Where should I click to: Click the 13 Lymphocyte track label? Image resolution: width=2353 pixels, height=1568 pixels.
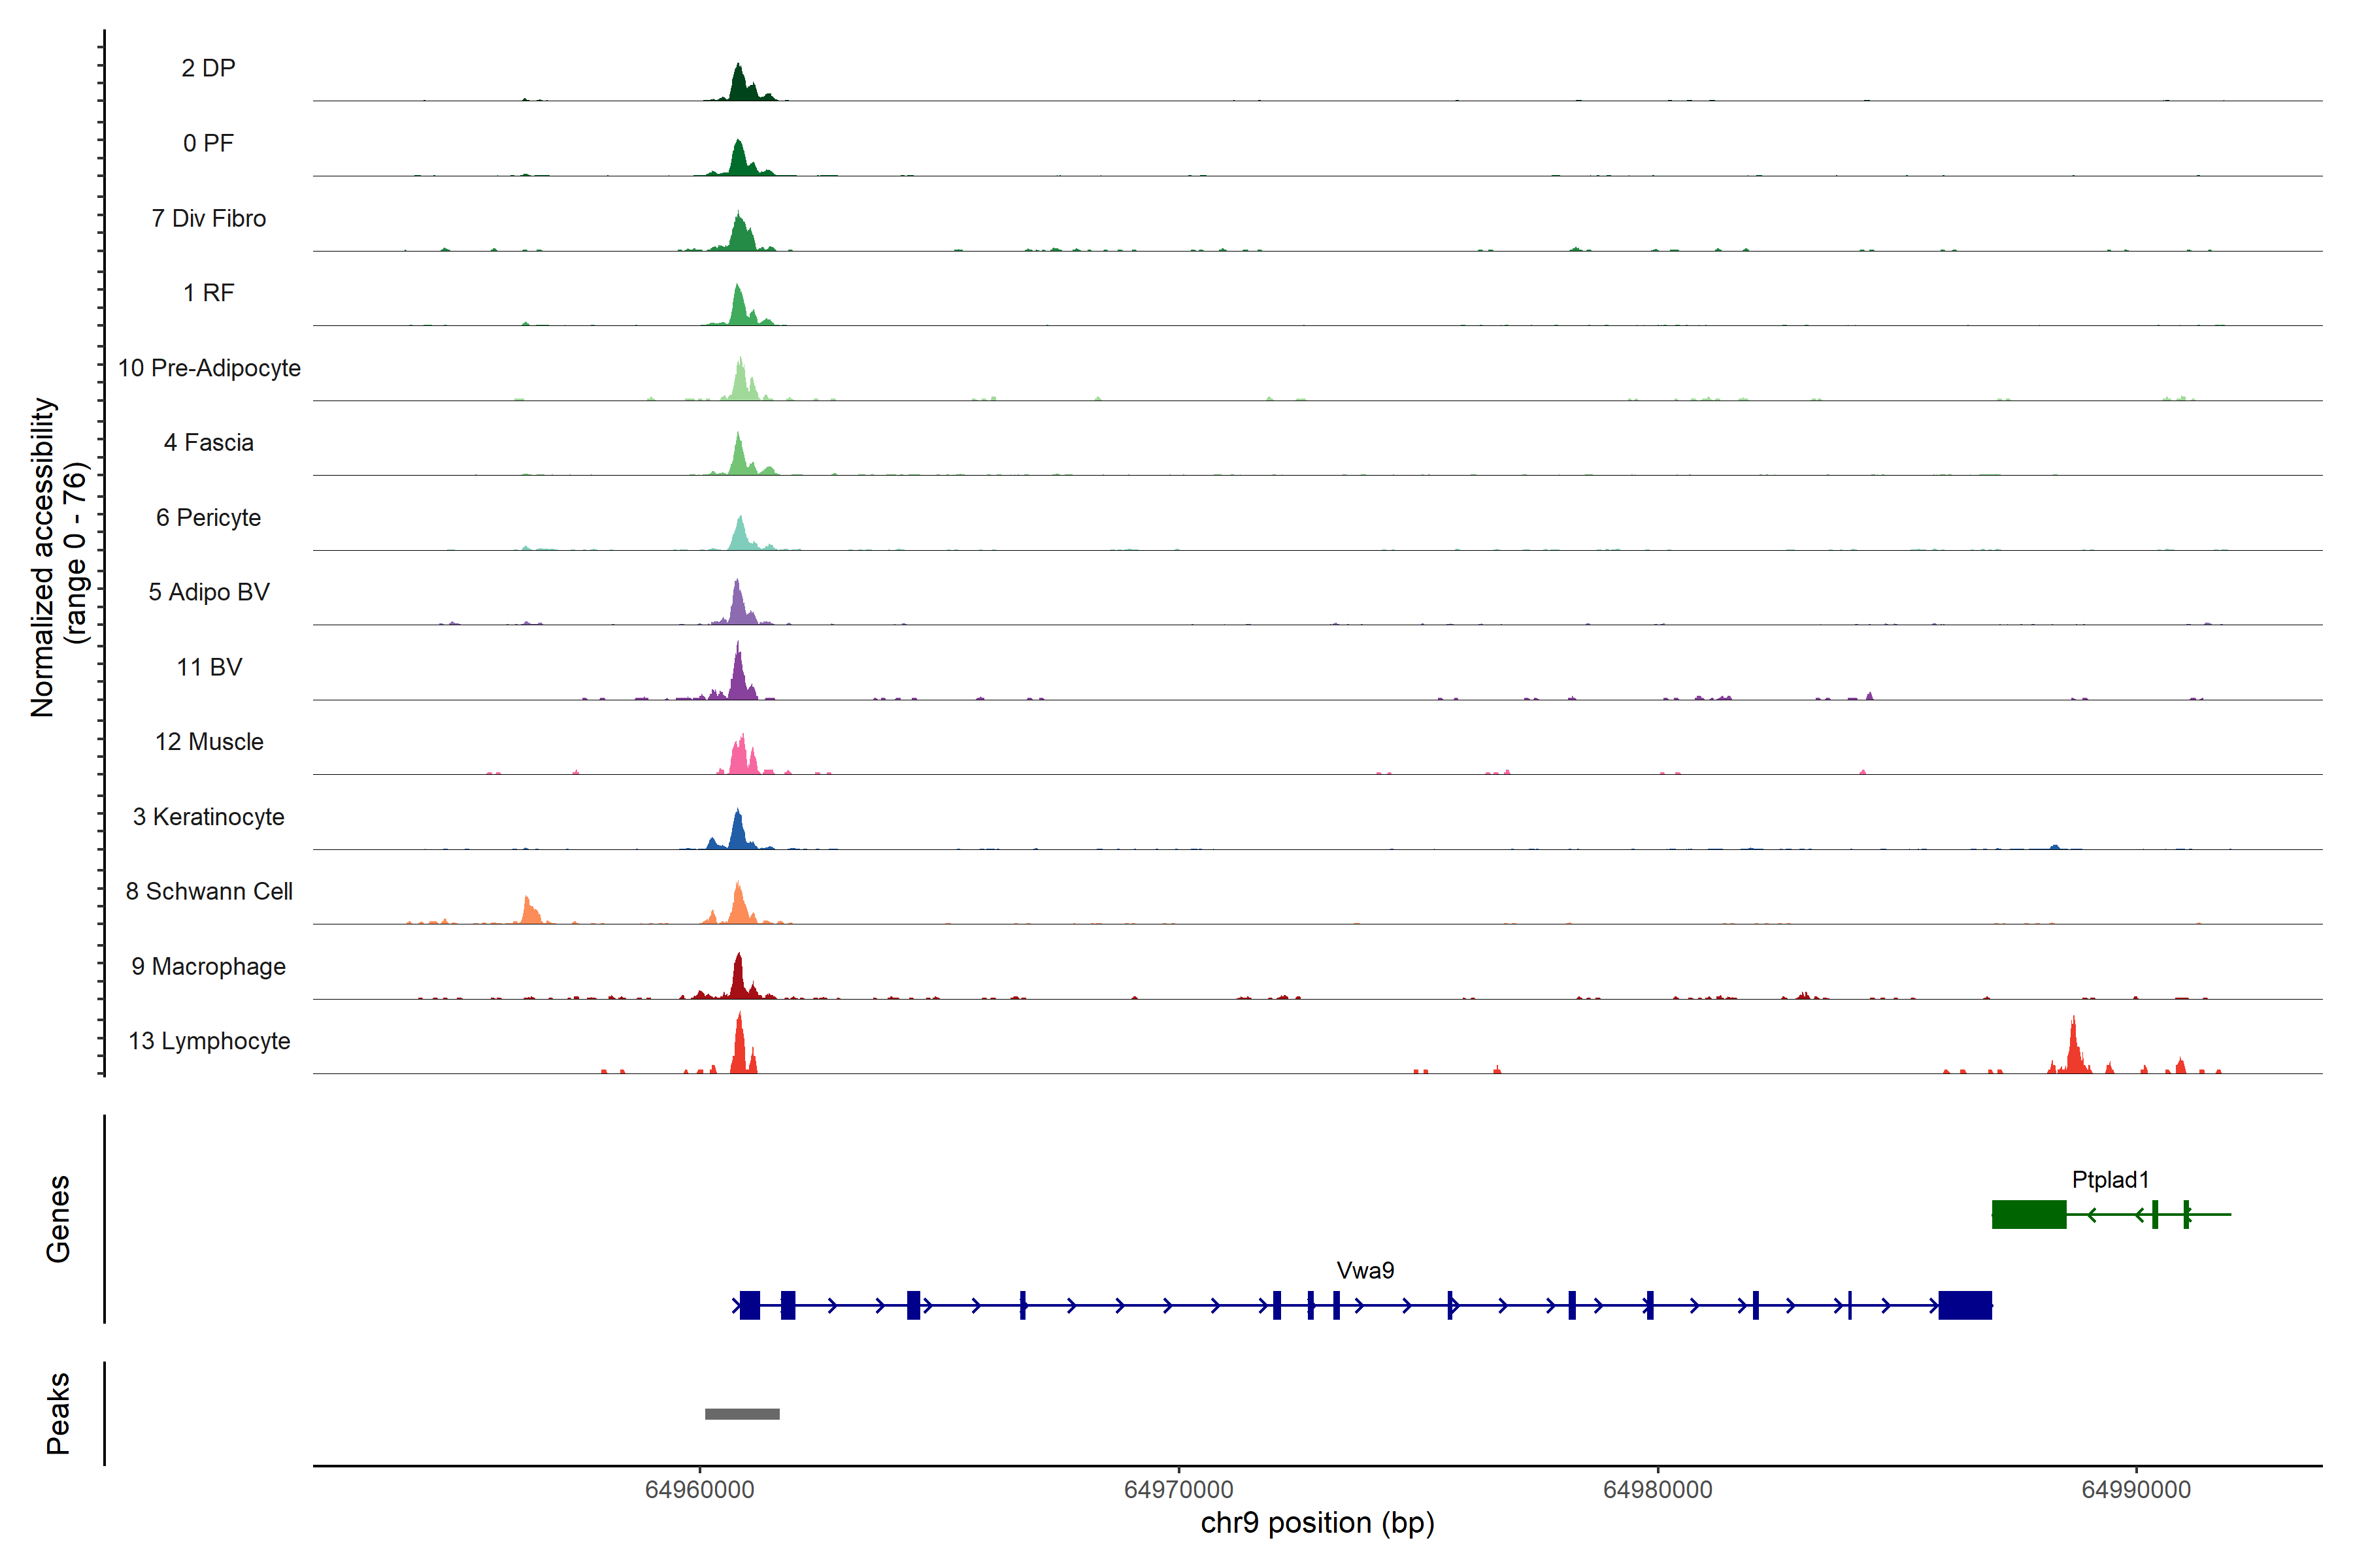(209, 1041)
